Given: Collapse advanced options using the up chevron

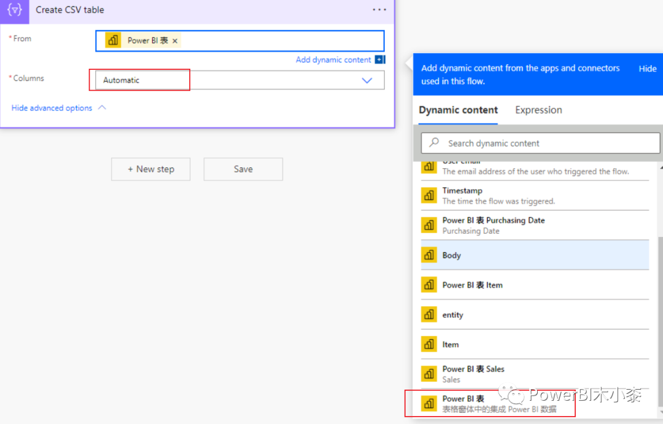Looking at the screenshot, I should (102, 108).
